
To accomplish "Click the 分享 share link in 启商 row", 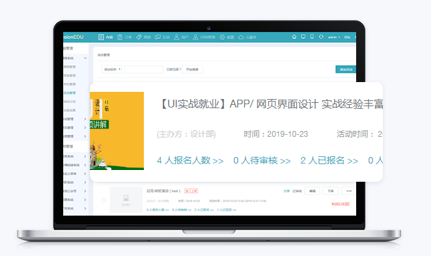I will tap(286, 191).
